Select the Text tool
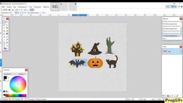The image size is (183, 103). click(x=4, y=45)
